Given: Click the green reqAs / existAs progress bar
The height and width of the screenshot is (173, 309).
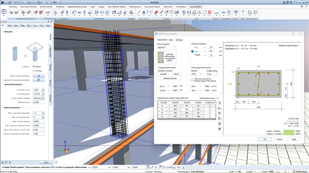Looking at the screenshot, I should click(x=289, y=131).
